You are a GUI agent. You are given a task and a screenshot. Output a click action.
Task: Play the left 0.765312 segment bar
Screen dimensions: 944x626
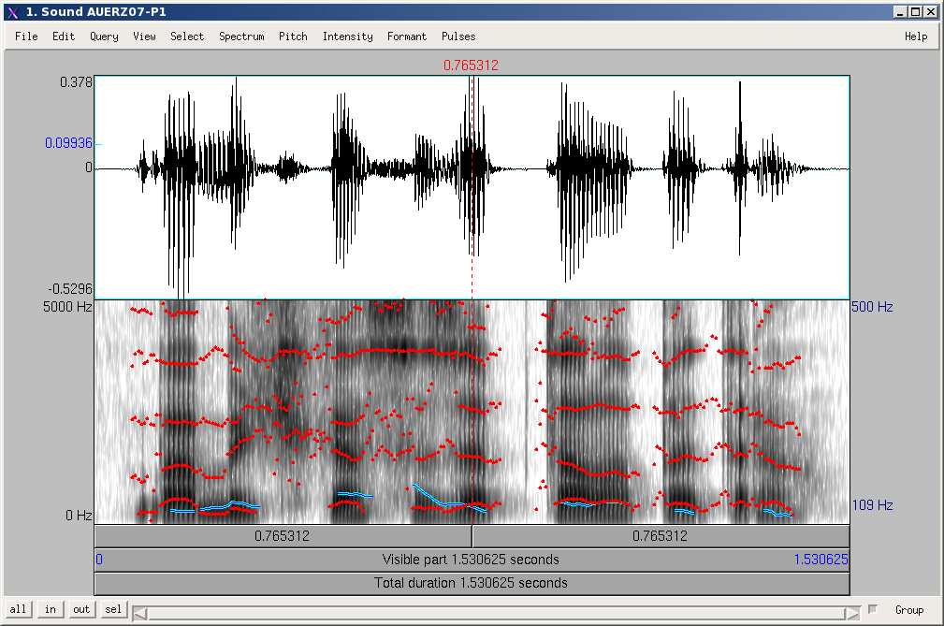point(283,536)
